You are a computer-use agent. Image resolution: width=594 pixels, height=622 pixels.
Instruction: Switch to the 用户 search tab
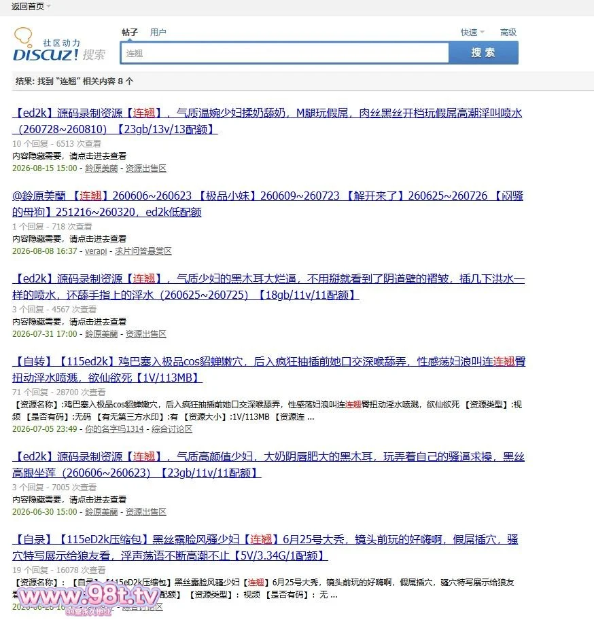coord(158,32)
